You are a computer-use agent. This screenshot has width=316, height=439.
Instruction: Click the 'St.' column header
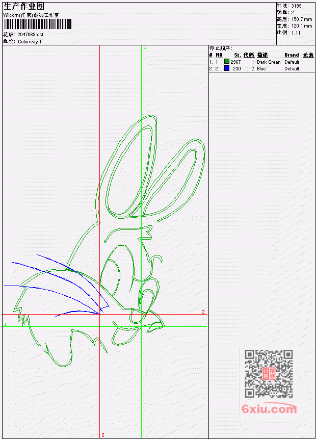click(x=238, y=55)
